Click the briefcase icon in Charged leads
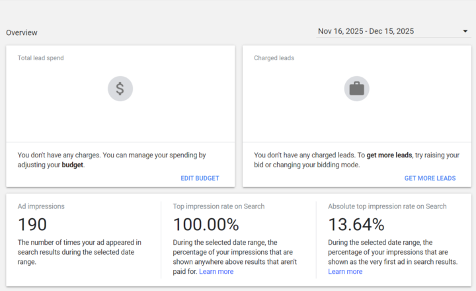Viewport: 476px width, 291px height. [356, 88]
